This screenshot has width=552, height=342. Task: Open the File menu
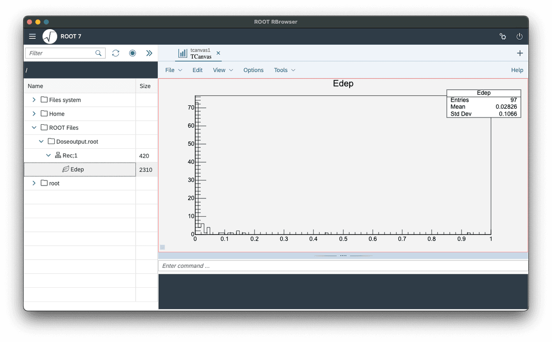click(173, 70)
